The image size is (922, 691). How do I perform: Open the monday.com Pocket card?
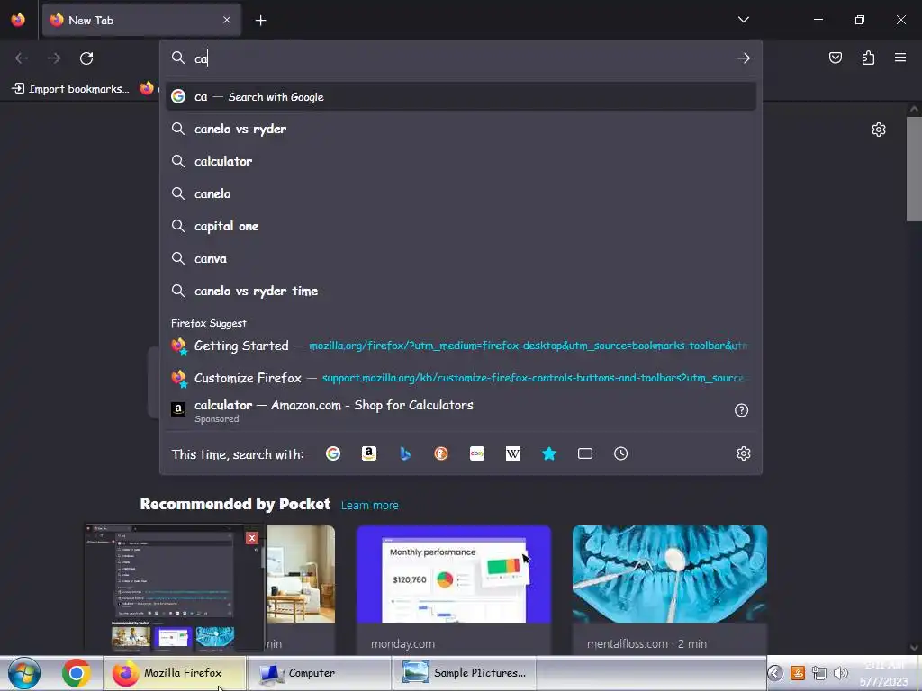454,590
